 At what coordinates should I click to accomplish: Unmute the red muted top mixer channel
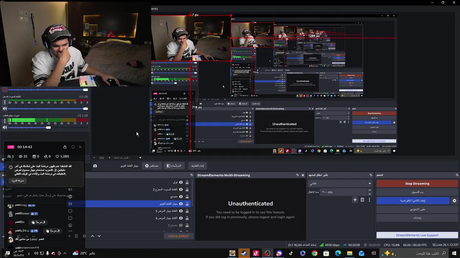[x=4, y=90]
